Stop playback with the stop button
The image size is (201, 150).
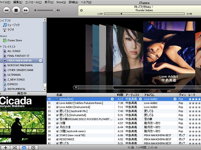point(16,10)
